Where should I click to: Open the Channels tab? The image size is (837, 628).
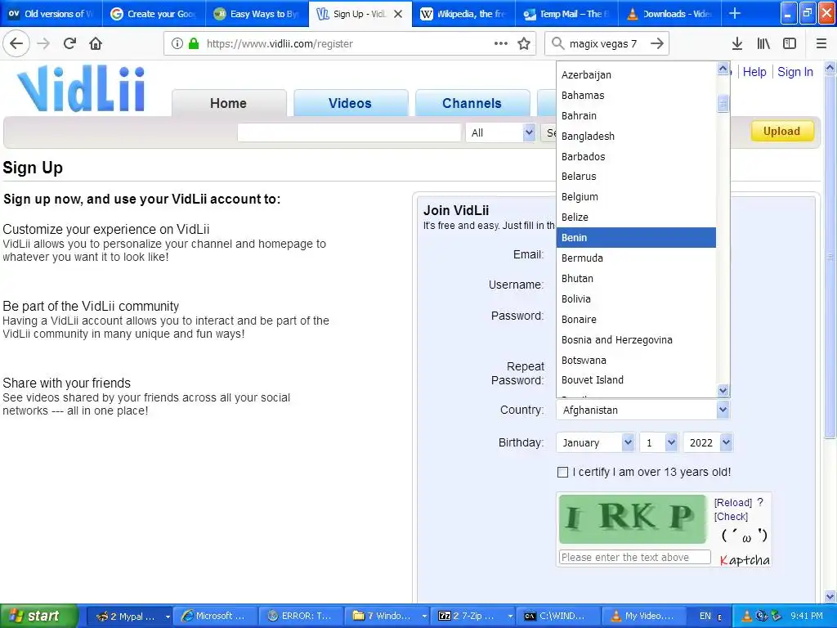pyautogui.click(x=472, y=103)
